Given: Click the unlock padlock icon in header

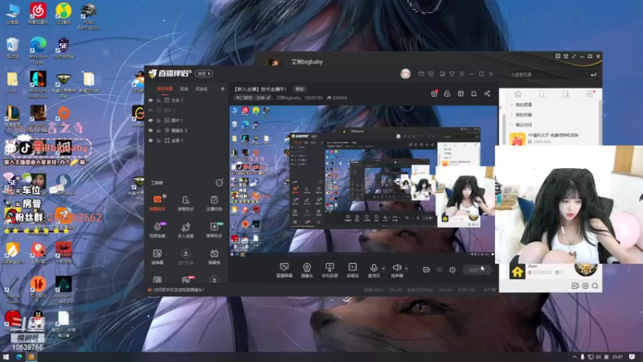Looking at the screenshot, I should [x=447, y=93].
